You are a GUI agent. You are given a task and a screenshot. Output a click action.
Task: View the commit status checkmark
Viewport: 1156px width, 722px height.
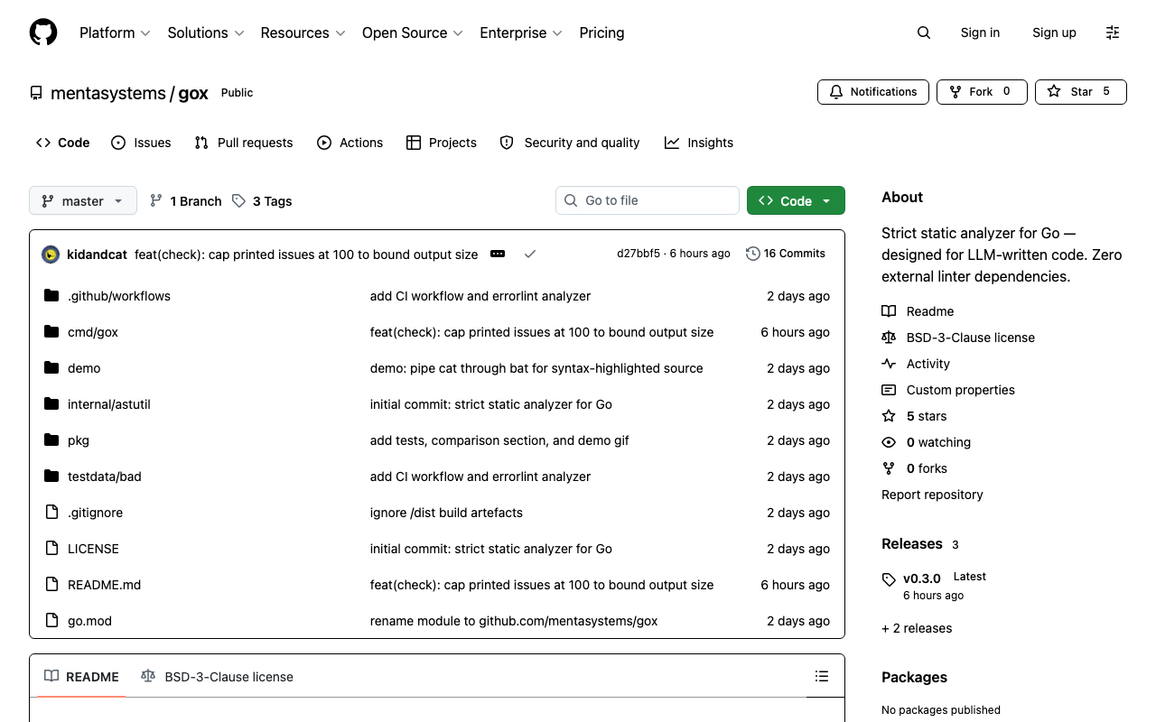point(530,255)
